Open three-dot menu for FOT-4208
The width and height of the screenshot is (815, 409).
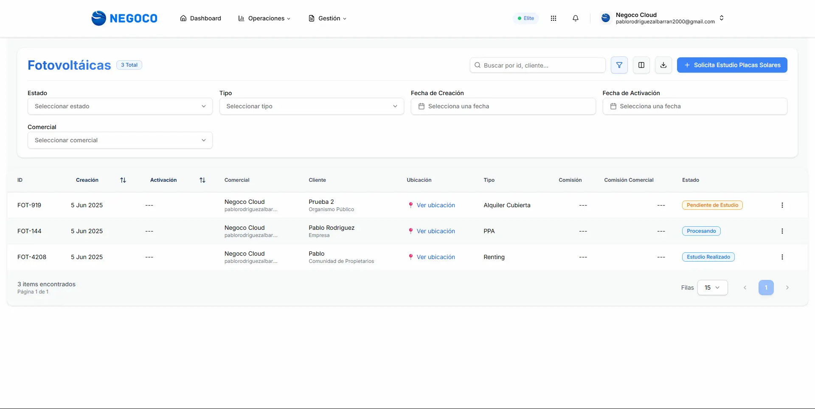coord(782,257)
